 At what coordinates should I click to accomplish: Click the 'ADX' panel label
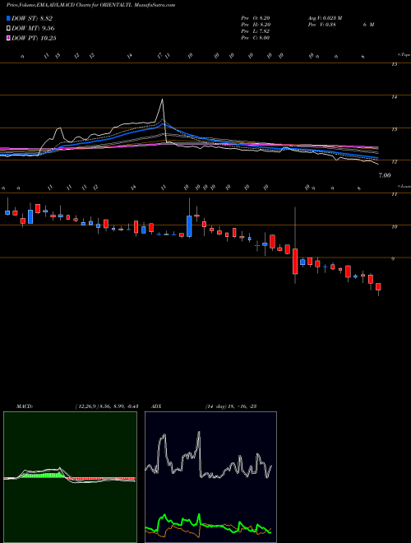(x=156, y=406)
